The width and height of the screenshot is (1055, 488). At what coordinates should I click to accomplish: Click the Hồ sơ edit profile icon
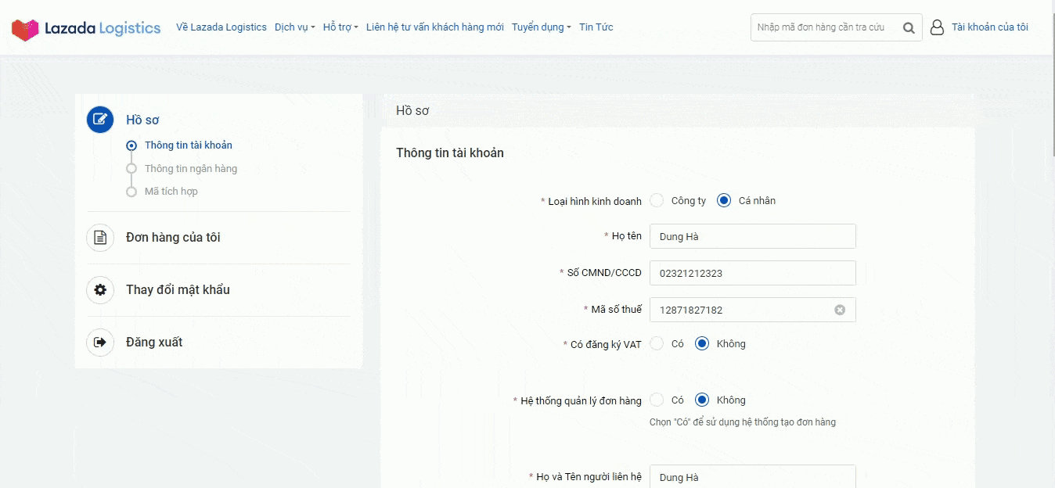(x=100, y=120)
